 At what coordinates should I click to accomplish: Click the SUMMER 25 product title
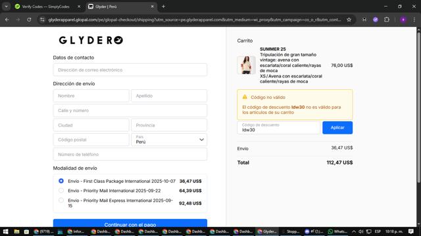(272, 49)
